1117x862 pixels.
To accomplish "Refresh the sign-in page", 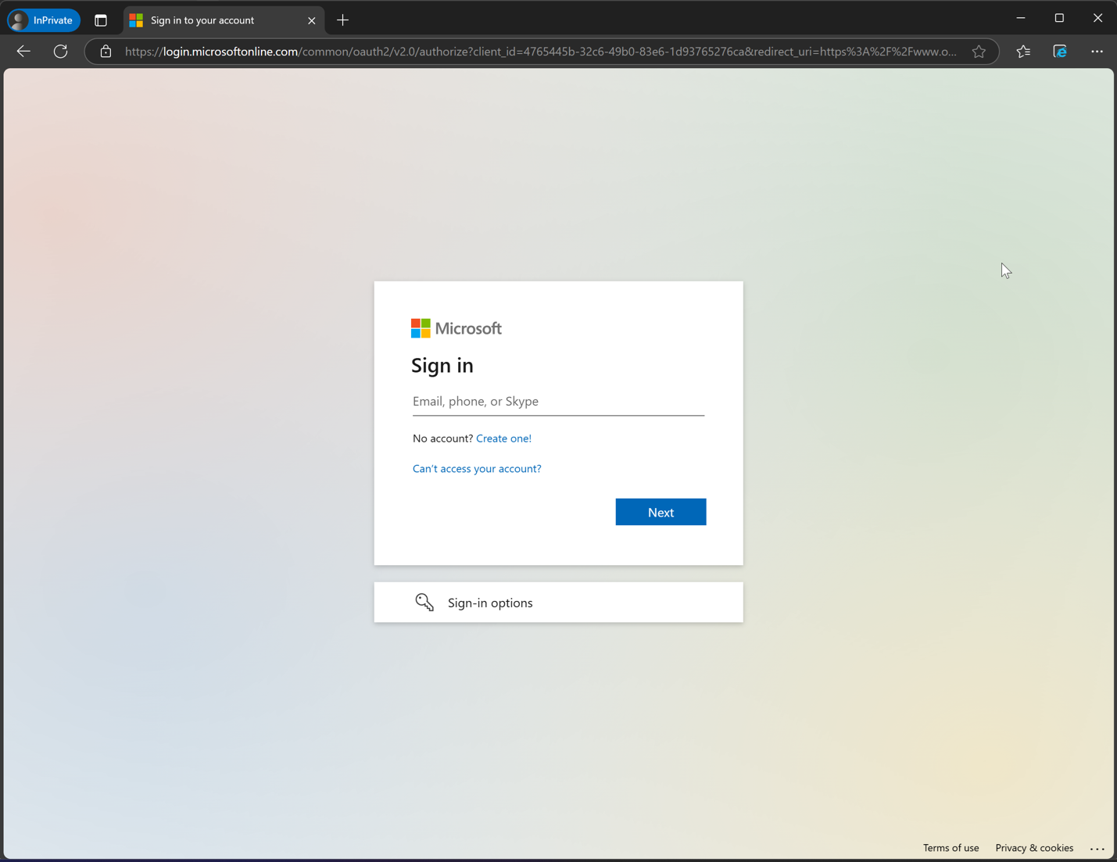I will pos(60,52).
